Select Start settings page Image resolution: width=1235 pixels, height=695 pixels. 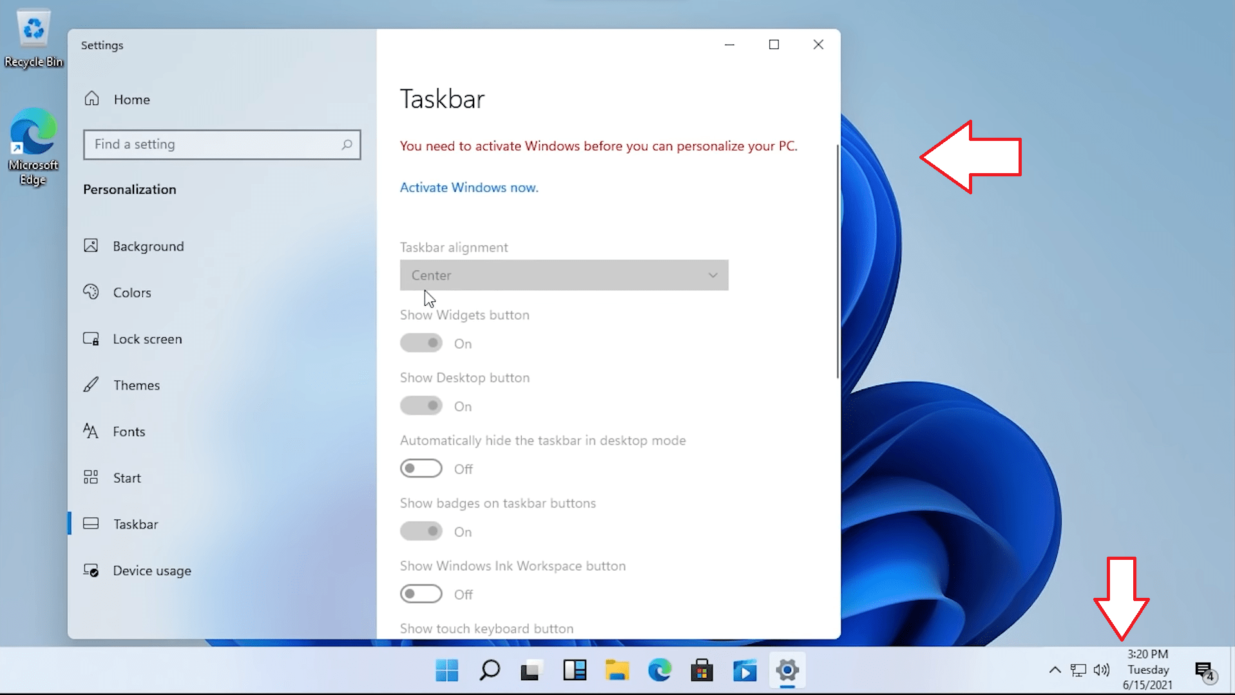pos(127,478)
